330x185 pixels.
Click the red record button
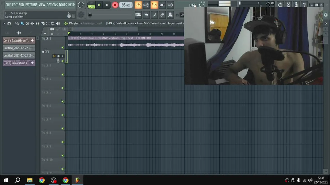(x=115, y=5)
